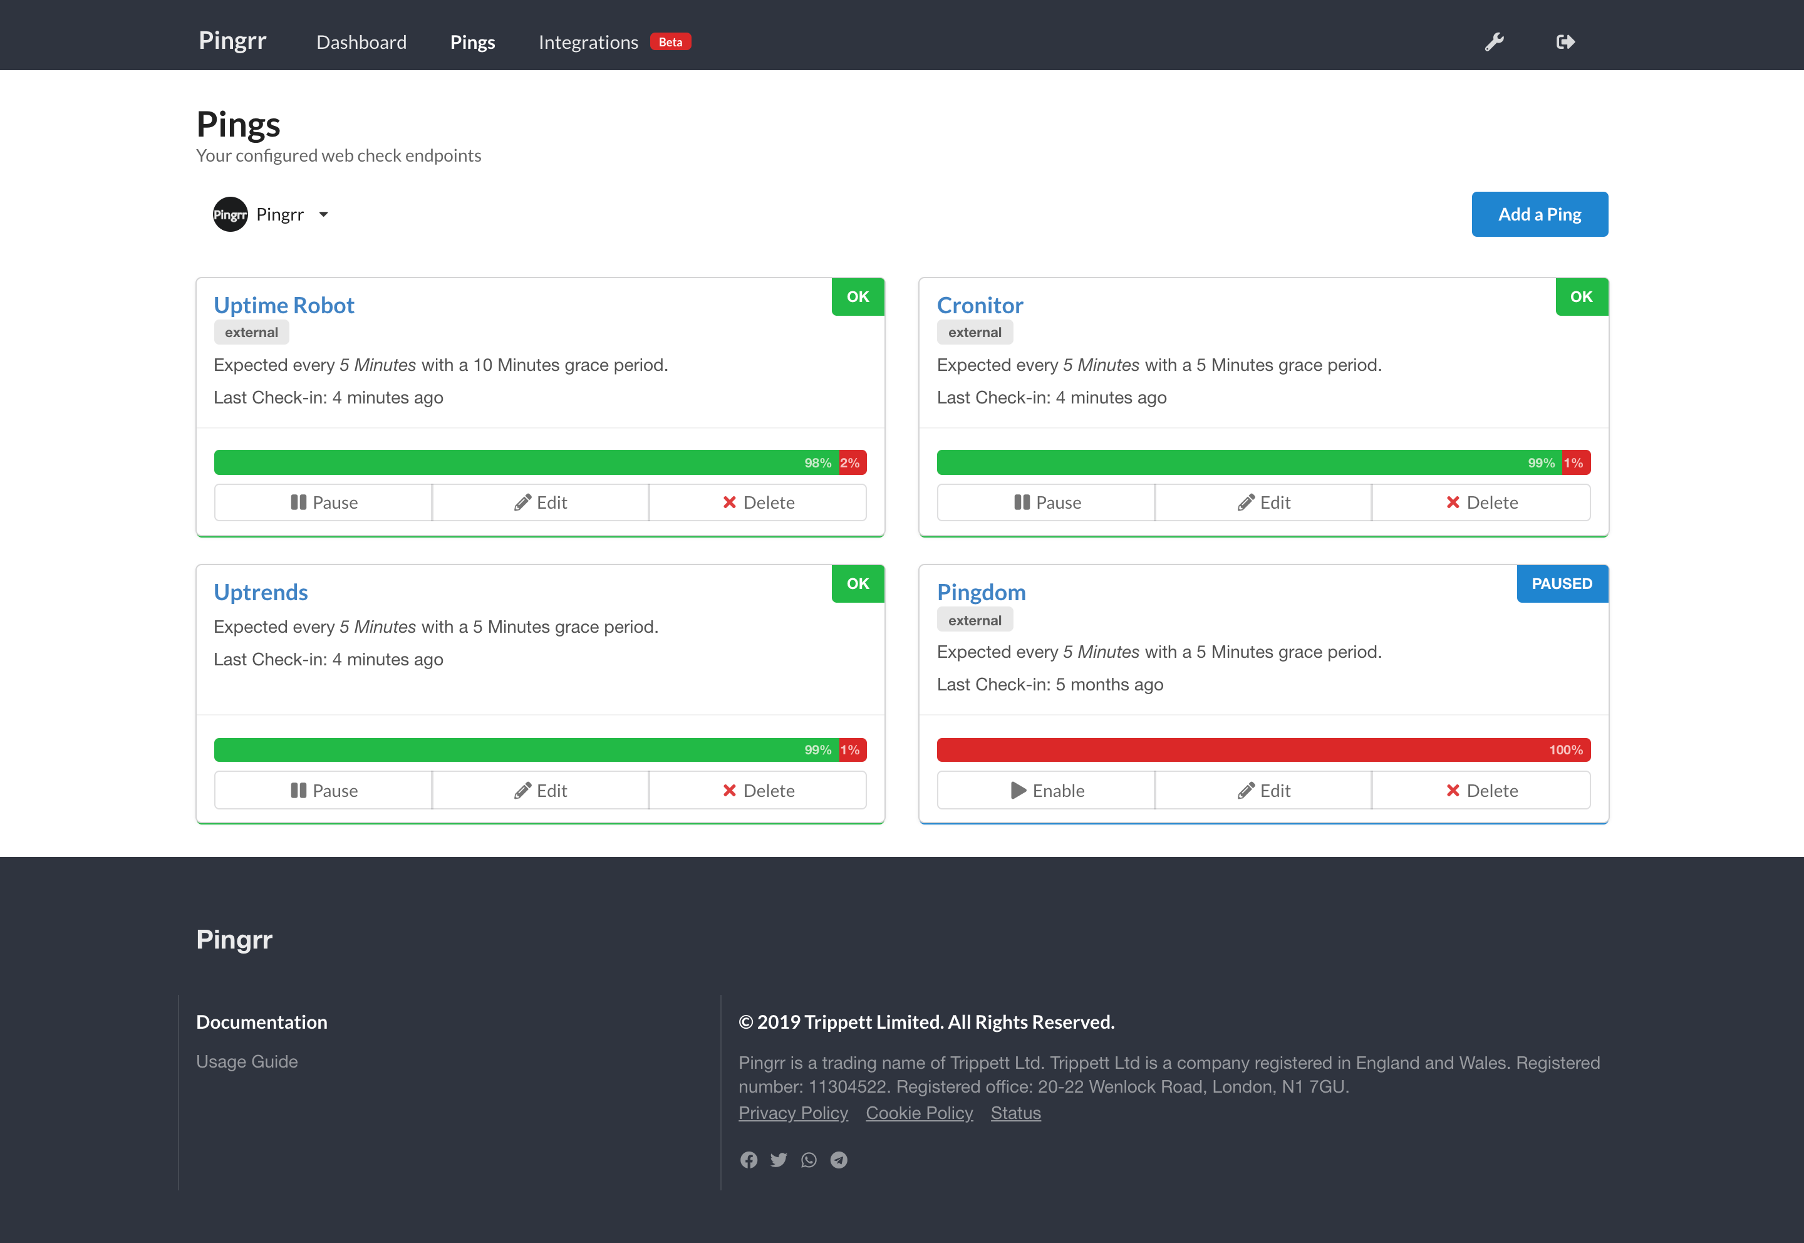Delete the Uptrends ping
Screen dimensions: 1804x1243
pos(757,791)
